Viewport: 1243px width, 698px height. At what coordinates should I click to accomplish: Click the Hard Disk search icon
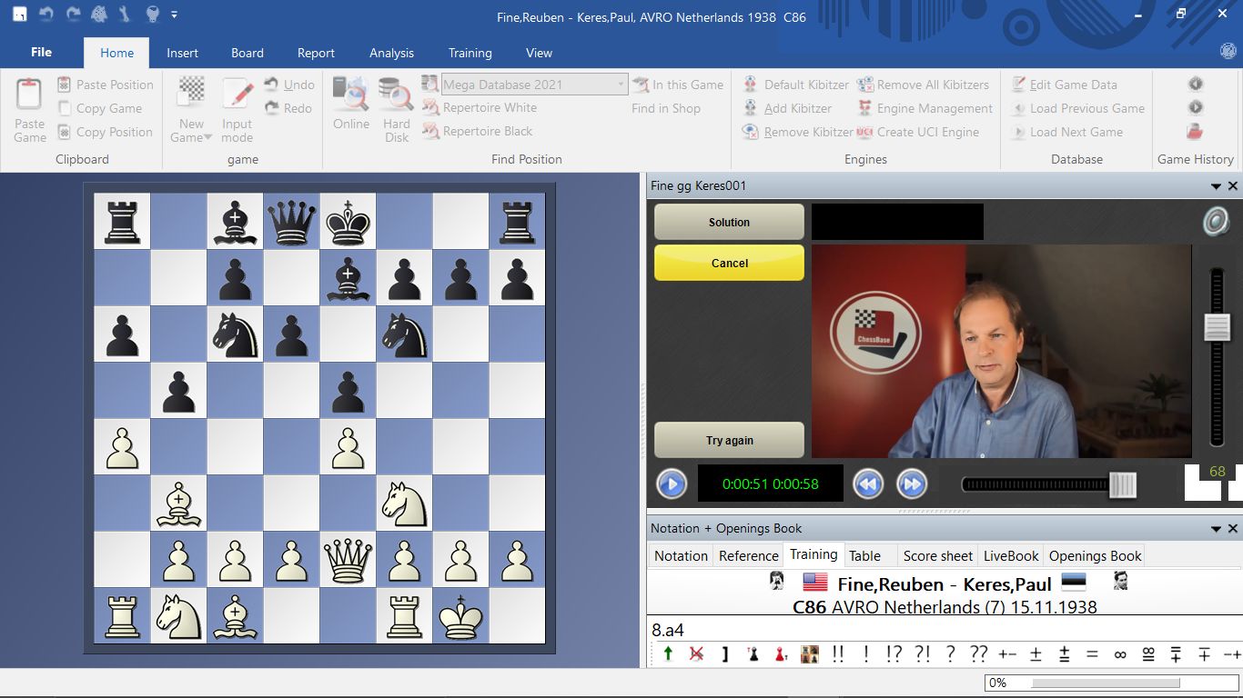396,95
